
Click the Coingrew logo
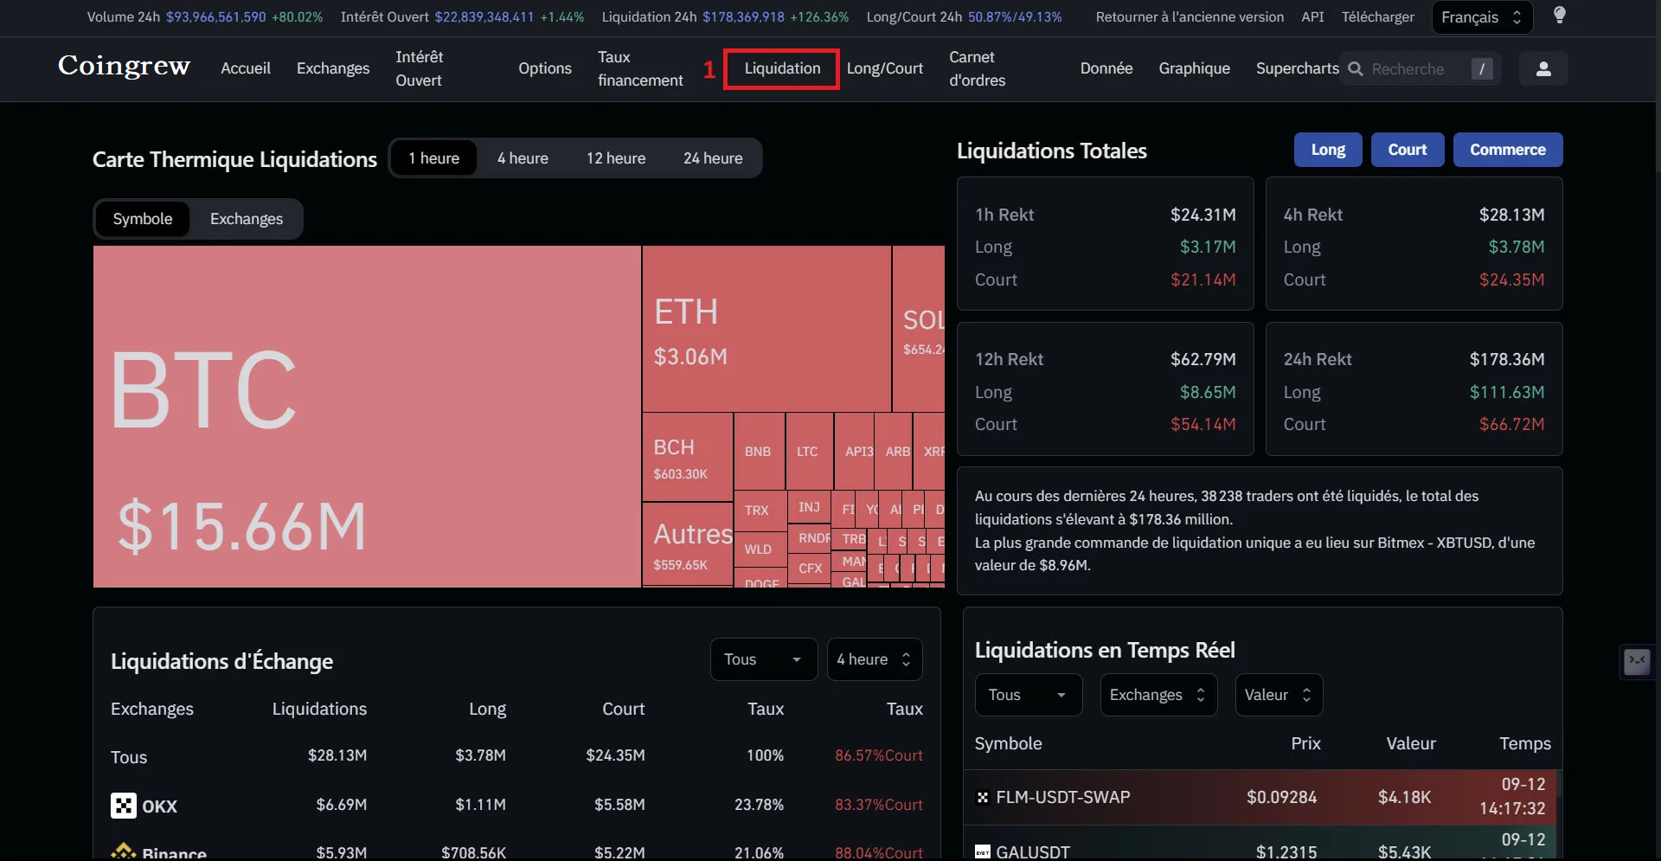pos(124,67)
